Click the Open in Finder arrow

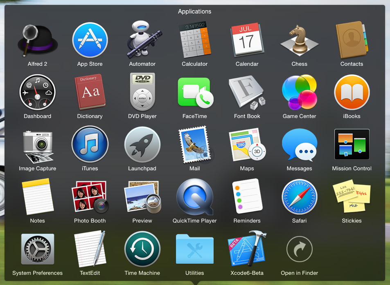pyautogui.click(x=300, y=249)
